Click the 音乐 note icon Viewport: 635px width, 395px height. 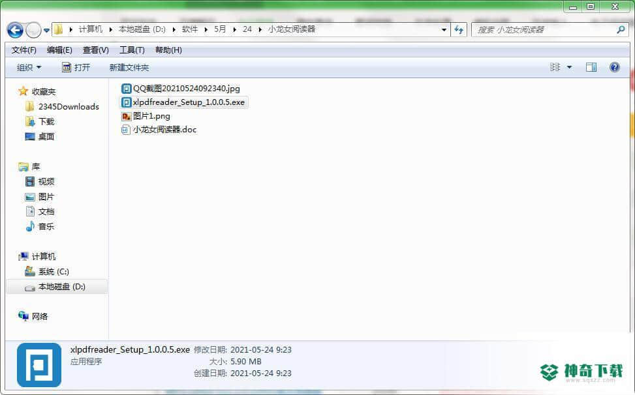point(30,226)
